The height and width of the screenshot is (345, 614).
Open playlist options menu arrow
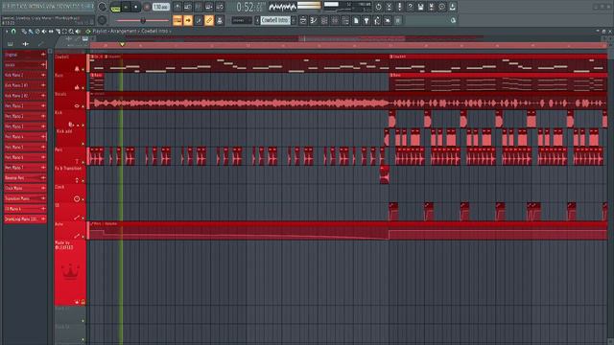[7, 32]
